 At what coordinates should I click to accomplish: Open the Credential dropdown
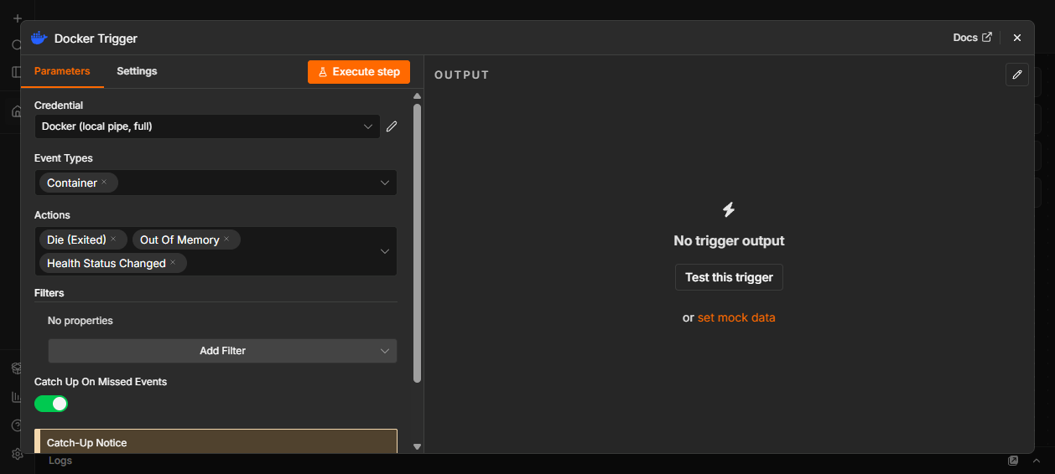coord(207,126)
